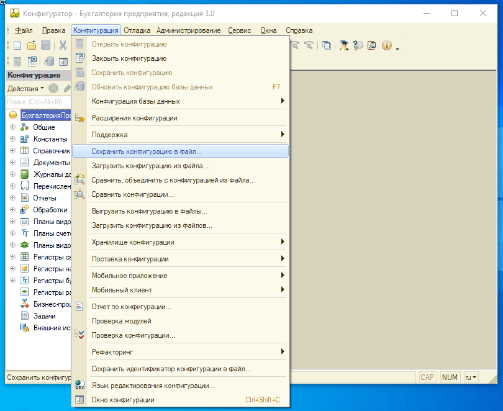
Task: Open the Syntax Assistant icon in toolbar
Action: click(343, 45)
